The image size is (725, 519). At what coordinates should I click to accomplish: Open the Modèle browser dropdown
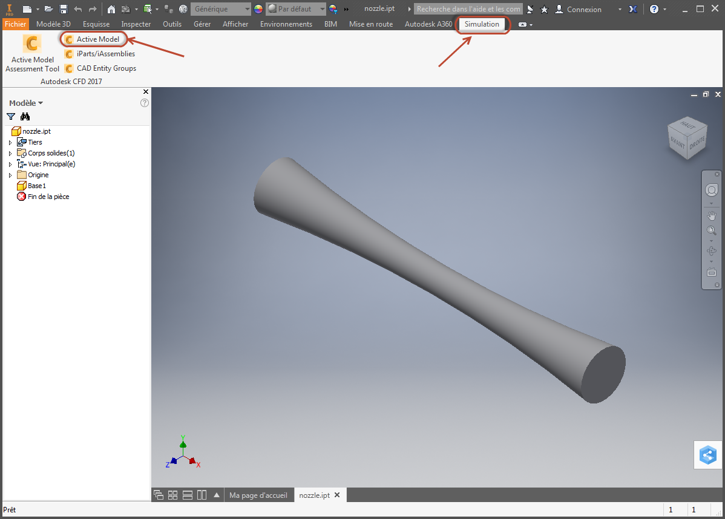[x=26, y=103]
